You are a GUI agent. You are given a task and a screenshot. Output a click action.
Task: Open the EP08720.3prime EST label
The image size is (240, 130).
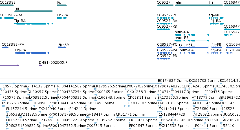pyautogui.click(x=139, y=86)
